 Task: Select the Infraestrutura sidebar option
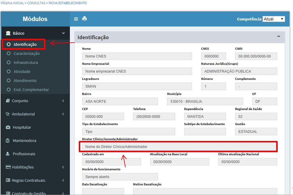[25, 63]
